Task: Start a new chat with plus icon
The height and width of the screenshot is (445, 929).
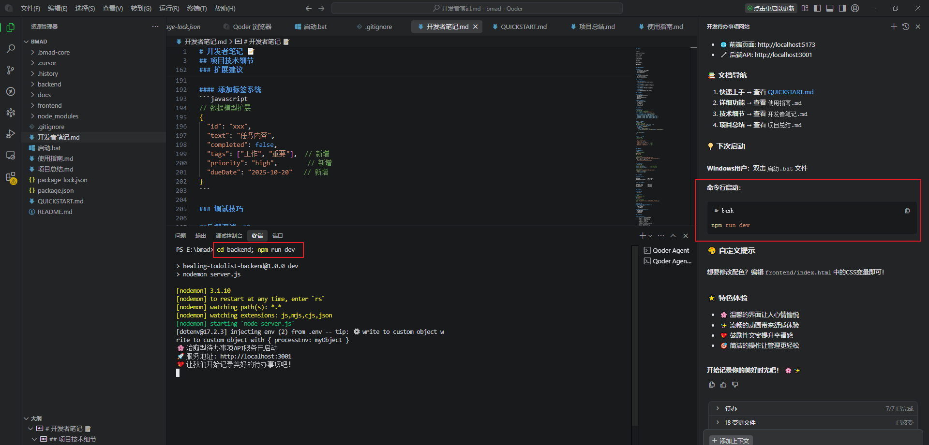Action: coord(894,27)
